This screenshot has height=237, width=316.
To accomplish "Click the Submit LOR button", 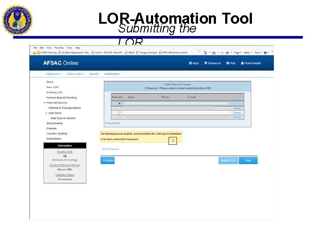I will tap(228, 161).
